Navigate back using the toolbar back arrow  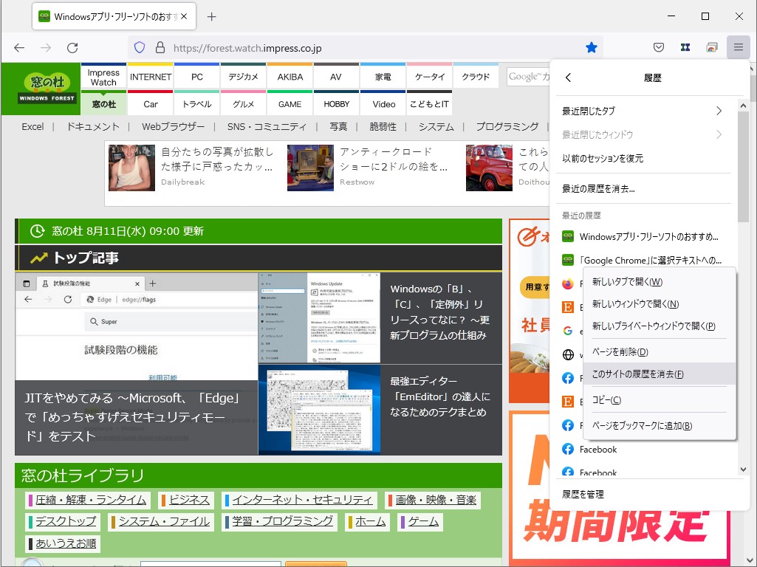18,48
